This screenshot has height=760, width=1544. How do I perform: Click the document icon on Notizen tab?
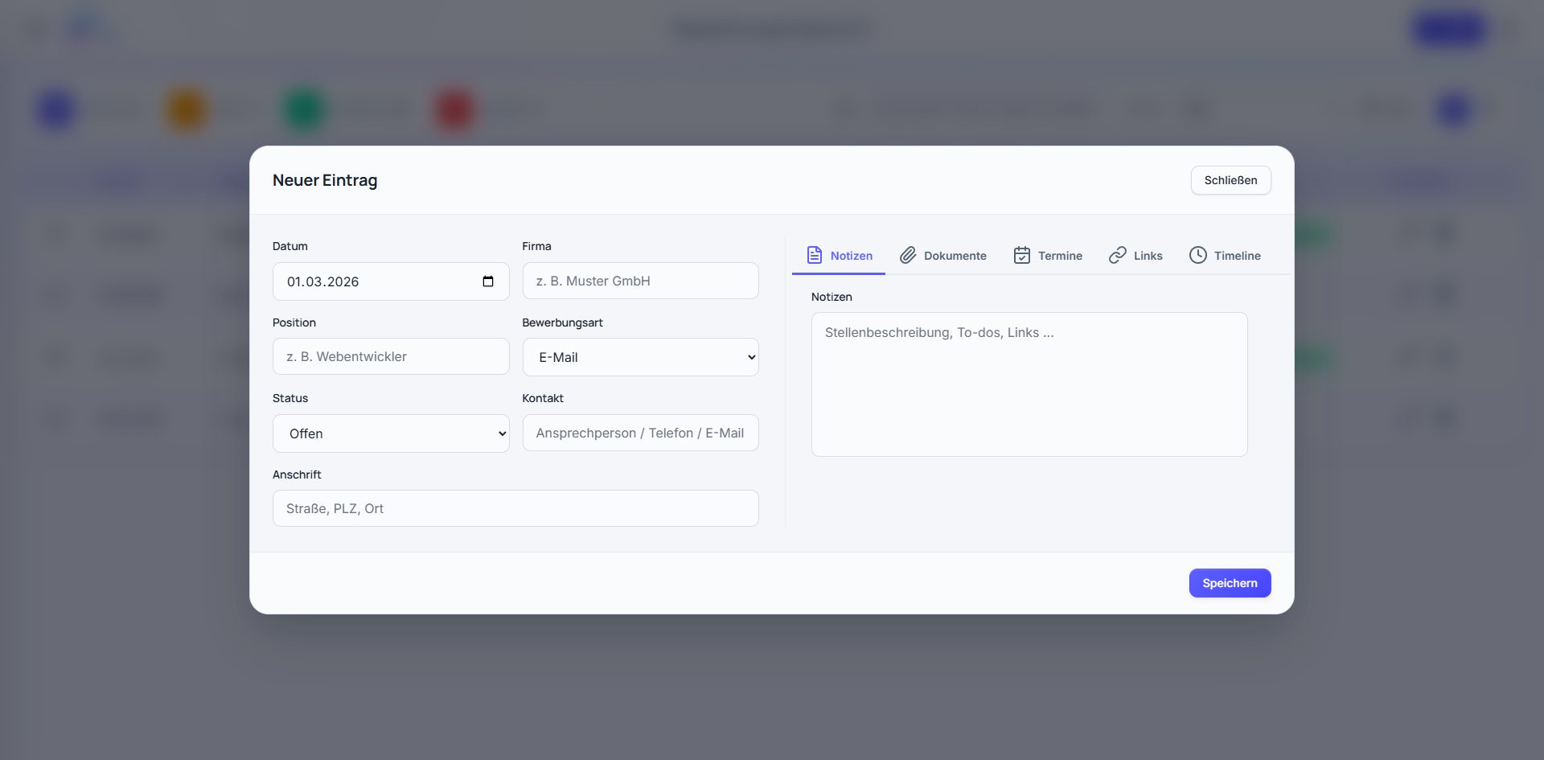coord(814,255)
